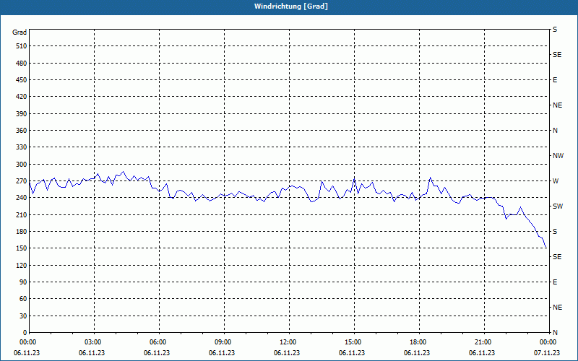
Task: Select the SE compass label between 480 and 510
Action: [x=557, y=55]
